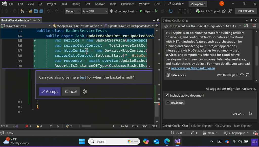Give thumbs up to Copilot response
259x147 pixels.
[242, 75]
